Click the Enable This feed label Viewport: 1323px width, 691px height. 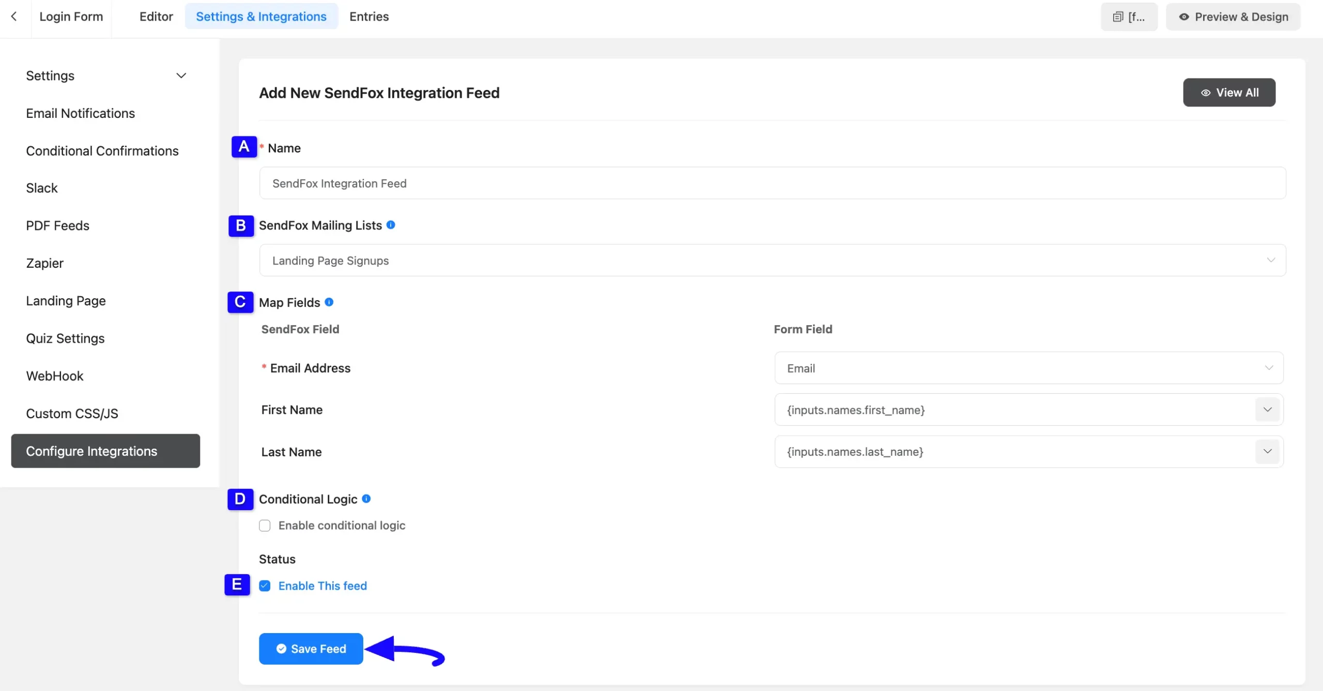pyautogui.click(x=322, y=586)
